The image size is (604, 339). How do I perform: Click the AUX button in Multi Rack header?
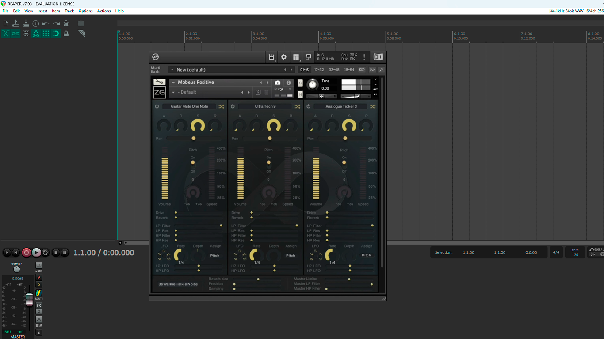372,70
